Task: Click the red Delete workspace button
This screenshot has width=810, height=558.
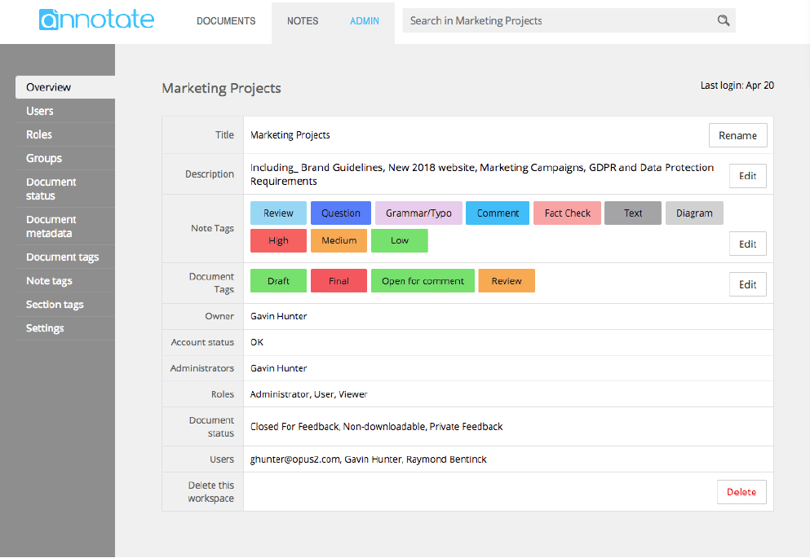Action: click(x=741, y=492)
